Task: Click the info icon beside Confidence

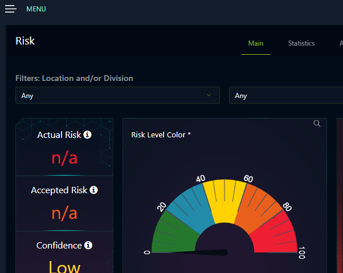Action: pyautogui.click(x=88, y=245)
